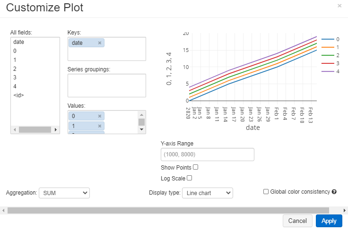
Task: Remove value 1 from Values list
Action: [x=100, y=126]
